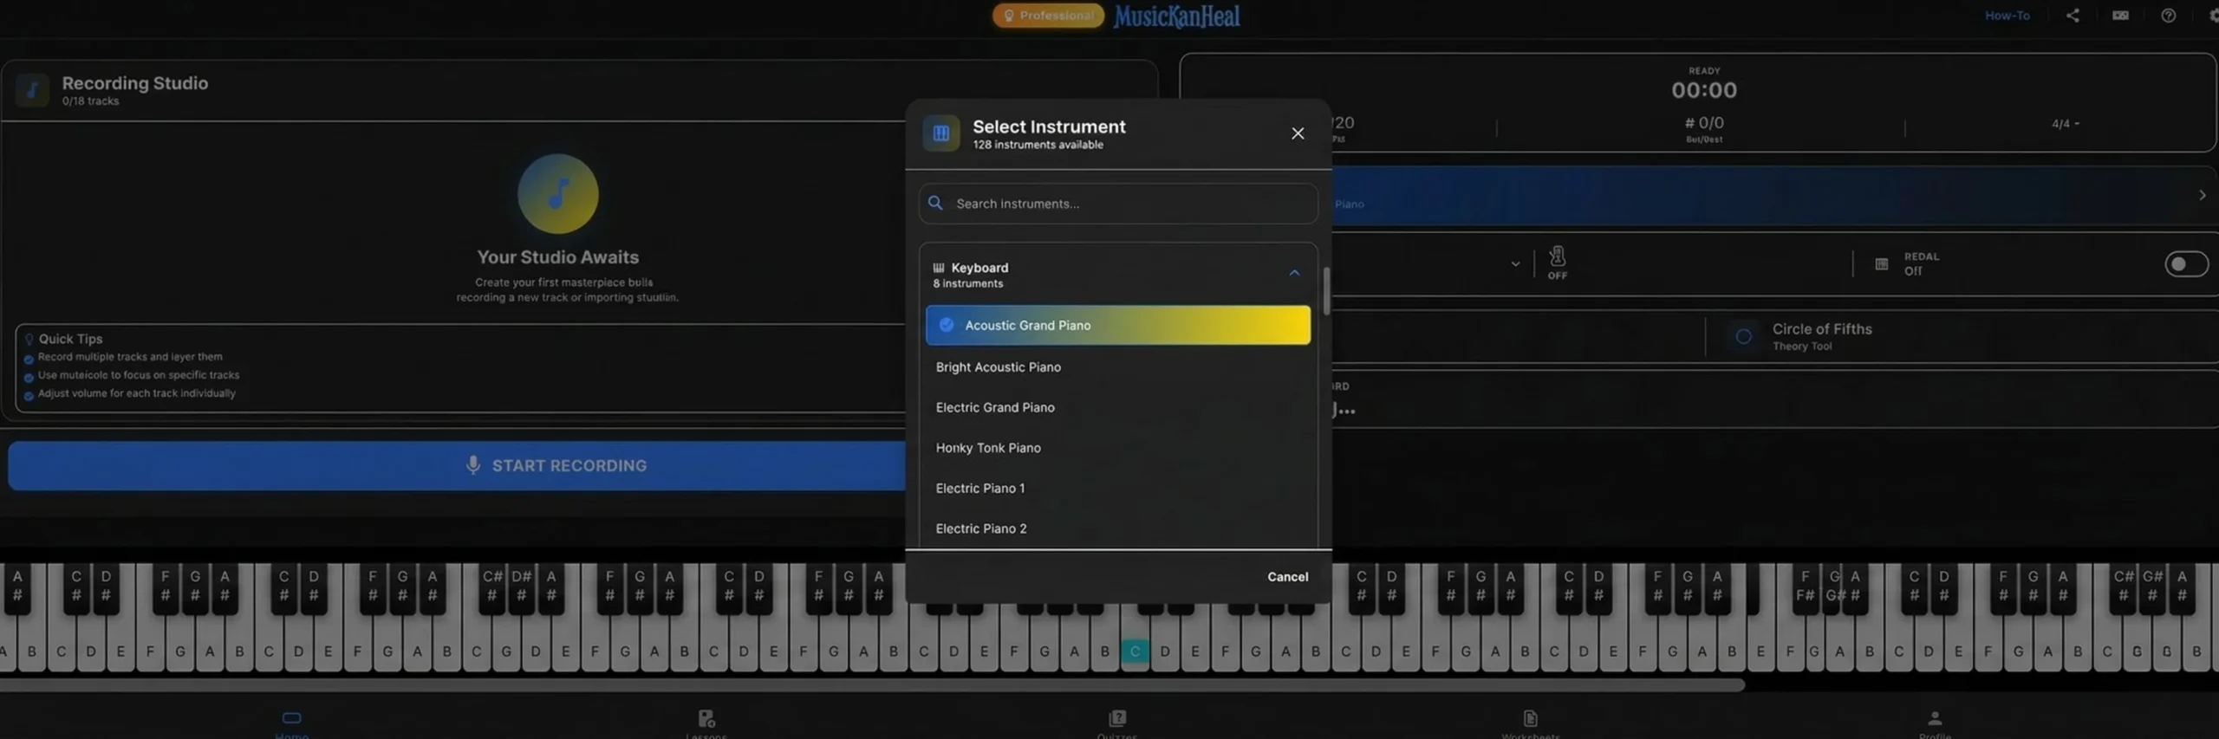Close the Select Instrument dialog
This screenshot has height=739, width=2219.
(1297, 133)
